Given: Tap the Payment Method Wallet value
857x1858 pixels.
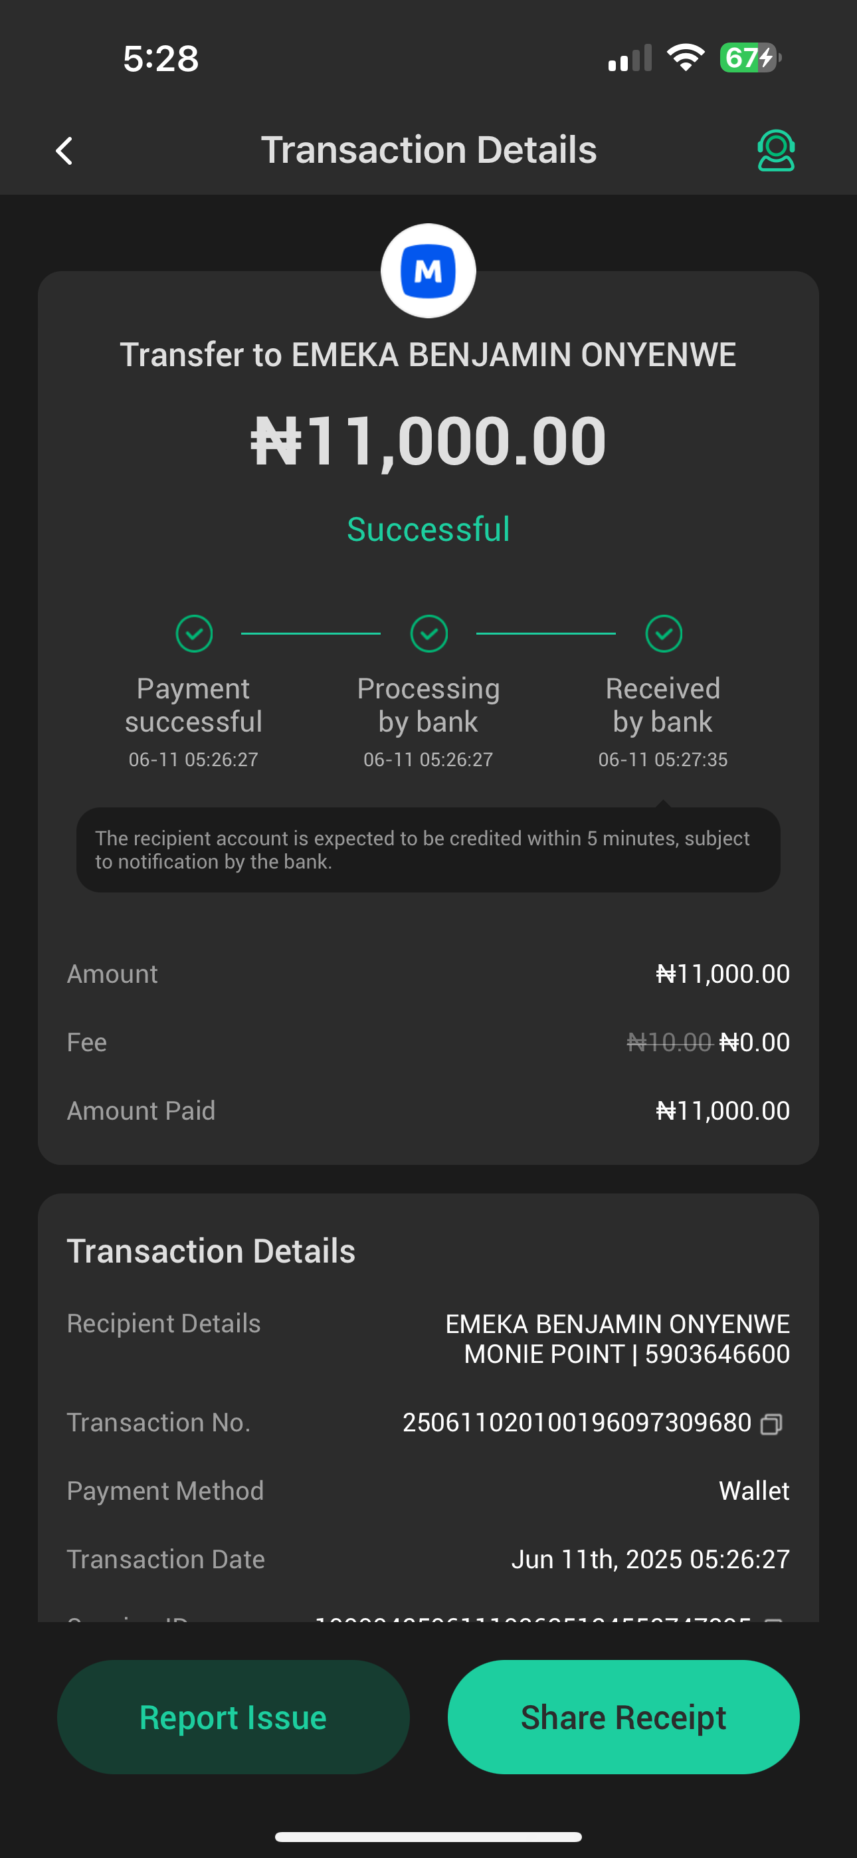Looking at the screenshot, I should click(x=754, y=1491).
